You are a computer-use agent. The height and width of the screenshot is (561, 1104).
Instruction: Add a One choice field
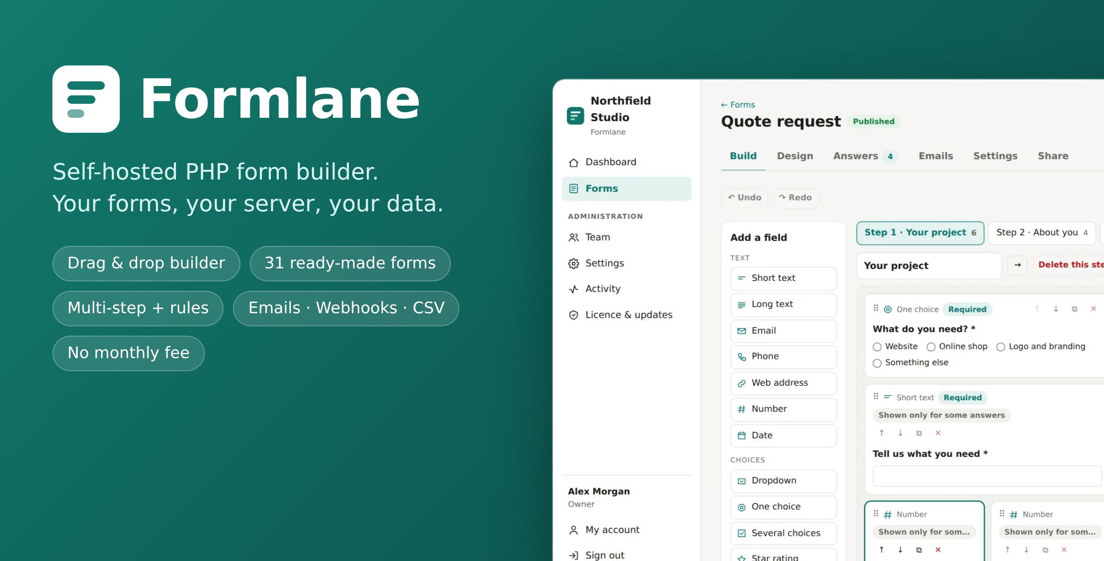click(783, 507)
